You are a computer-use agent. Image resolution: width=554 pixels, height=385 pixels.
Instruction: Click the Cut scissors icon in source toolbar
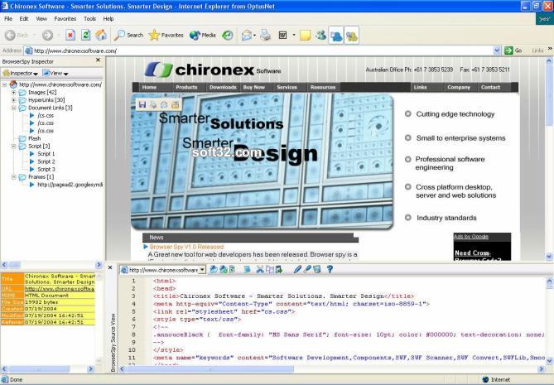tap(260, 270)
